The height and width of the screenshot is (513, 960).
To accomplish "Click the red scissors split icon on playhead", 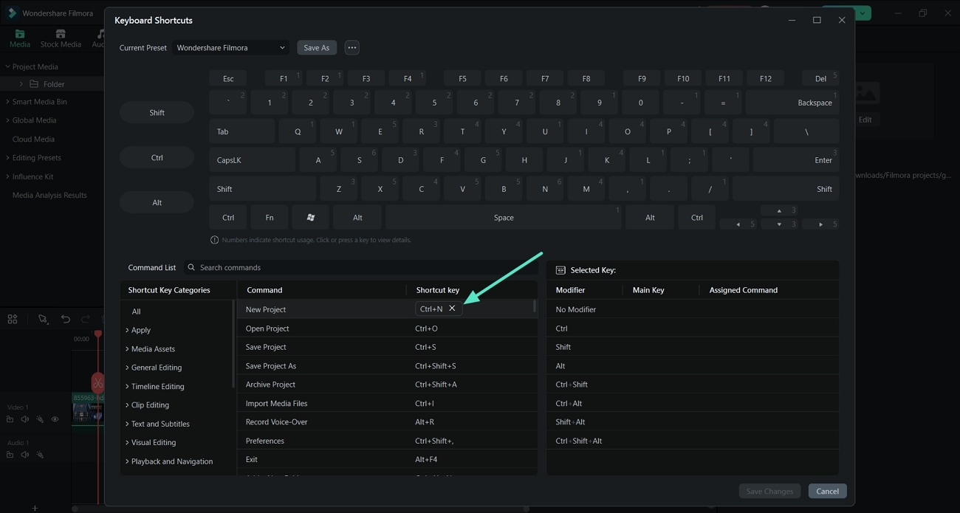I will pos(97,382).
